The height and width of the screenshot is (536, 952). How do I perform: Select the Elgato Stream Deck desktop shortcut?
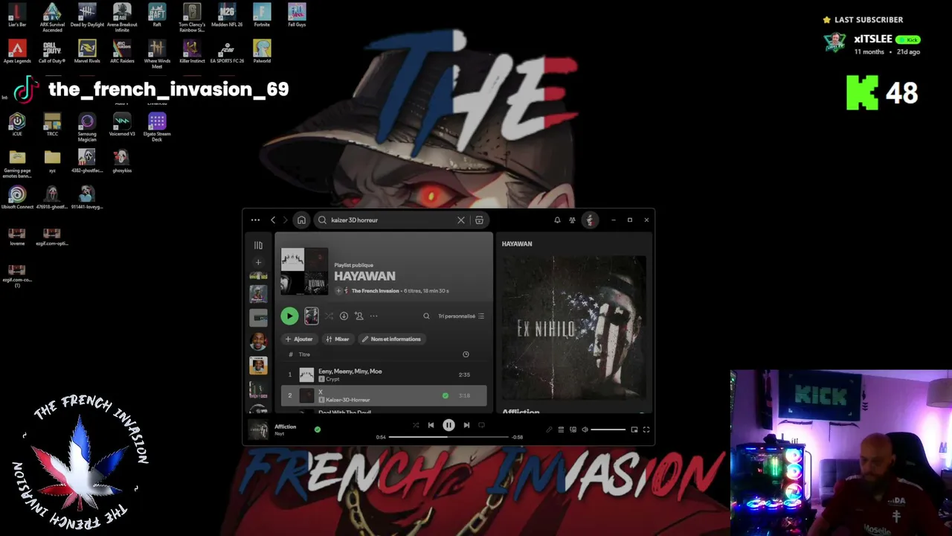click(157, 127)
